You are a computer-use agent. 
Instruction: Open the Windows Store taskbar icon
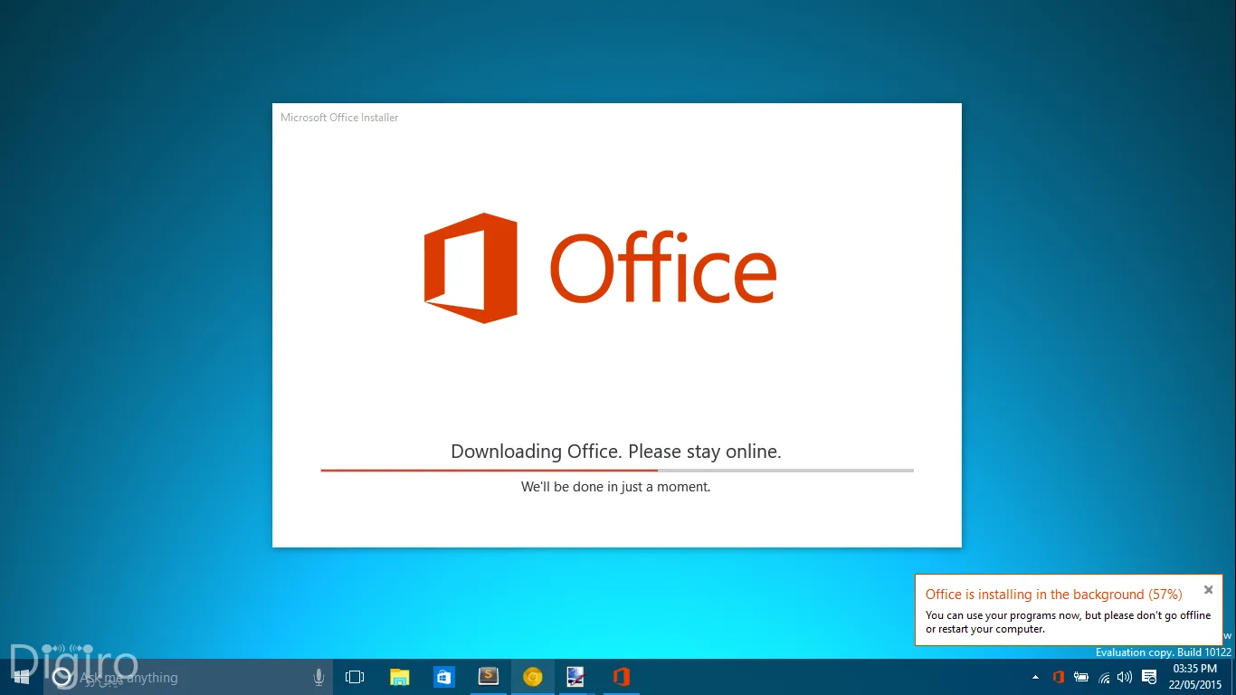[443, 677]
